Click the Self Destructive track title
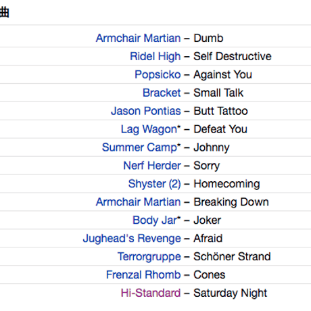 coord(233,56)
